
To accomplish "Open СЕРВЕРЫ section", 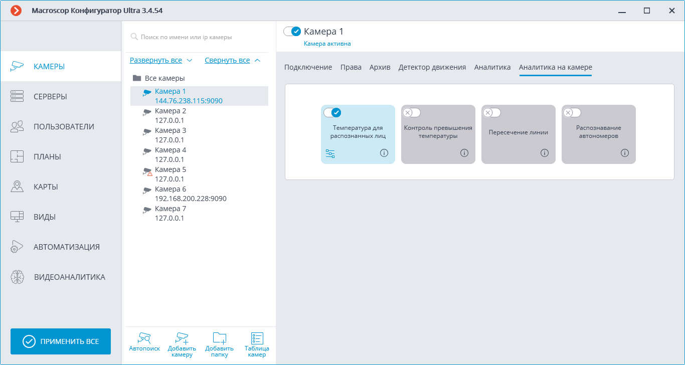I will point(61,96).
